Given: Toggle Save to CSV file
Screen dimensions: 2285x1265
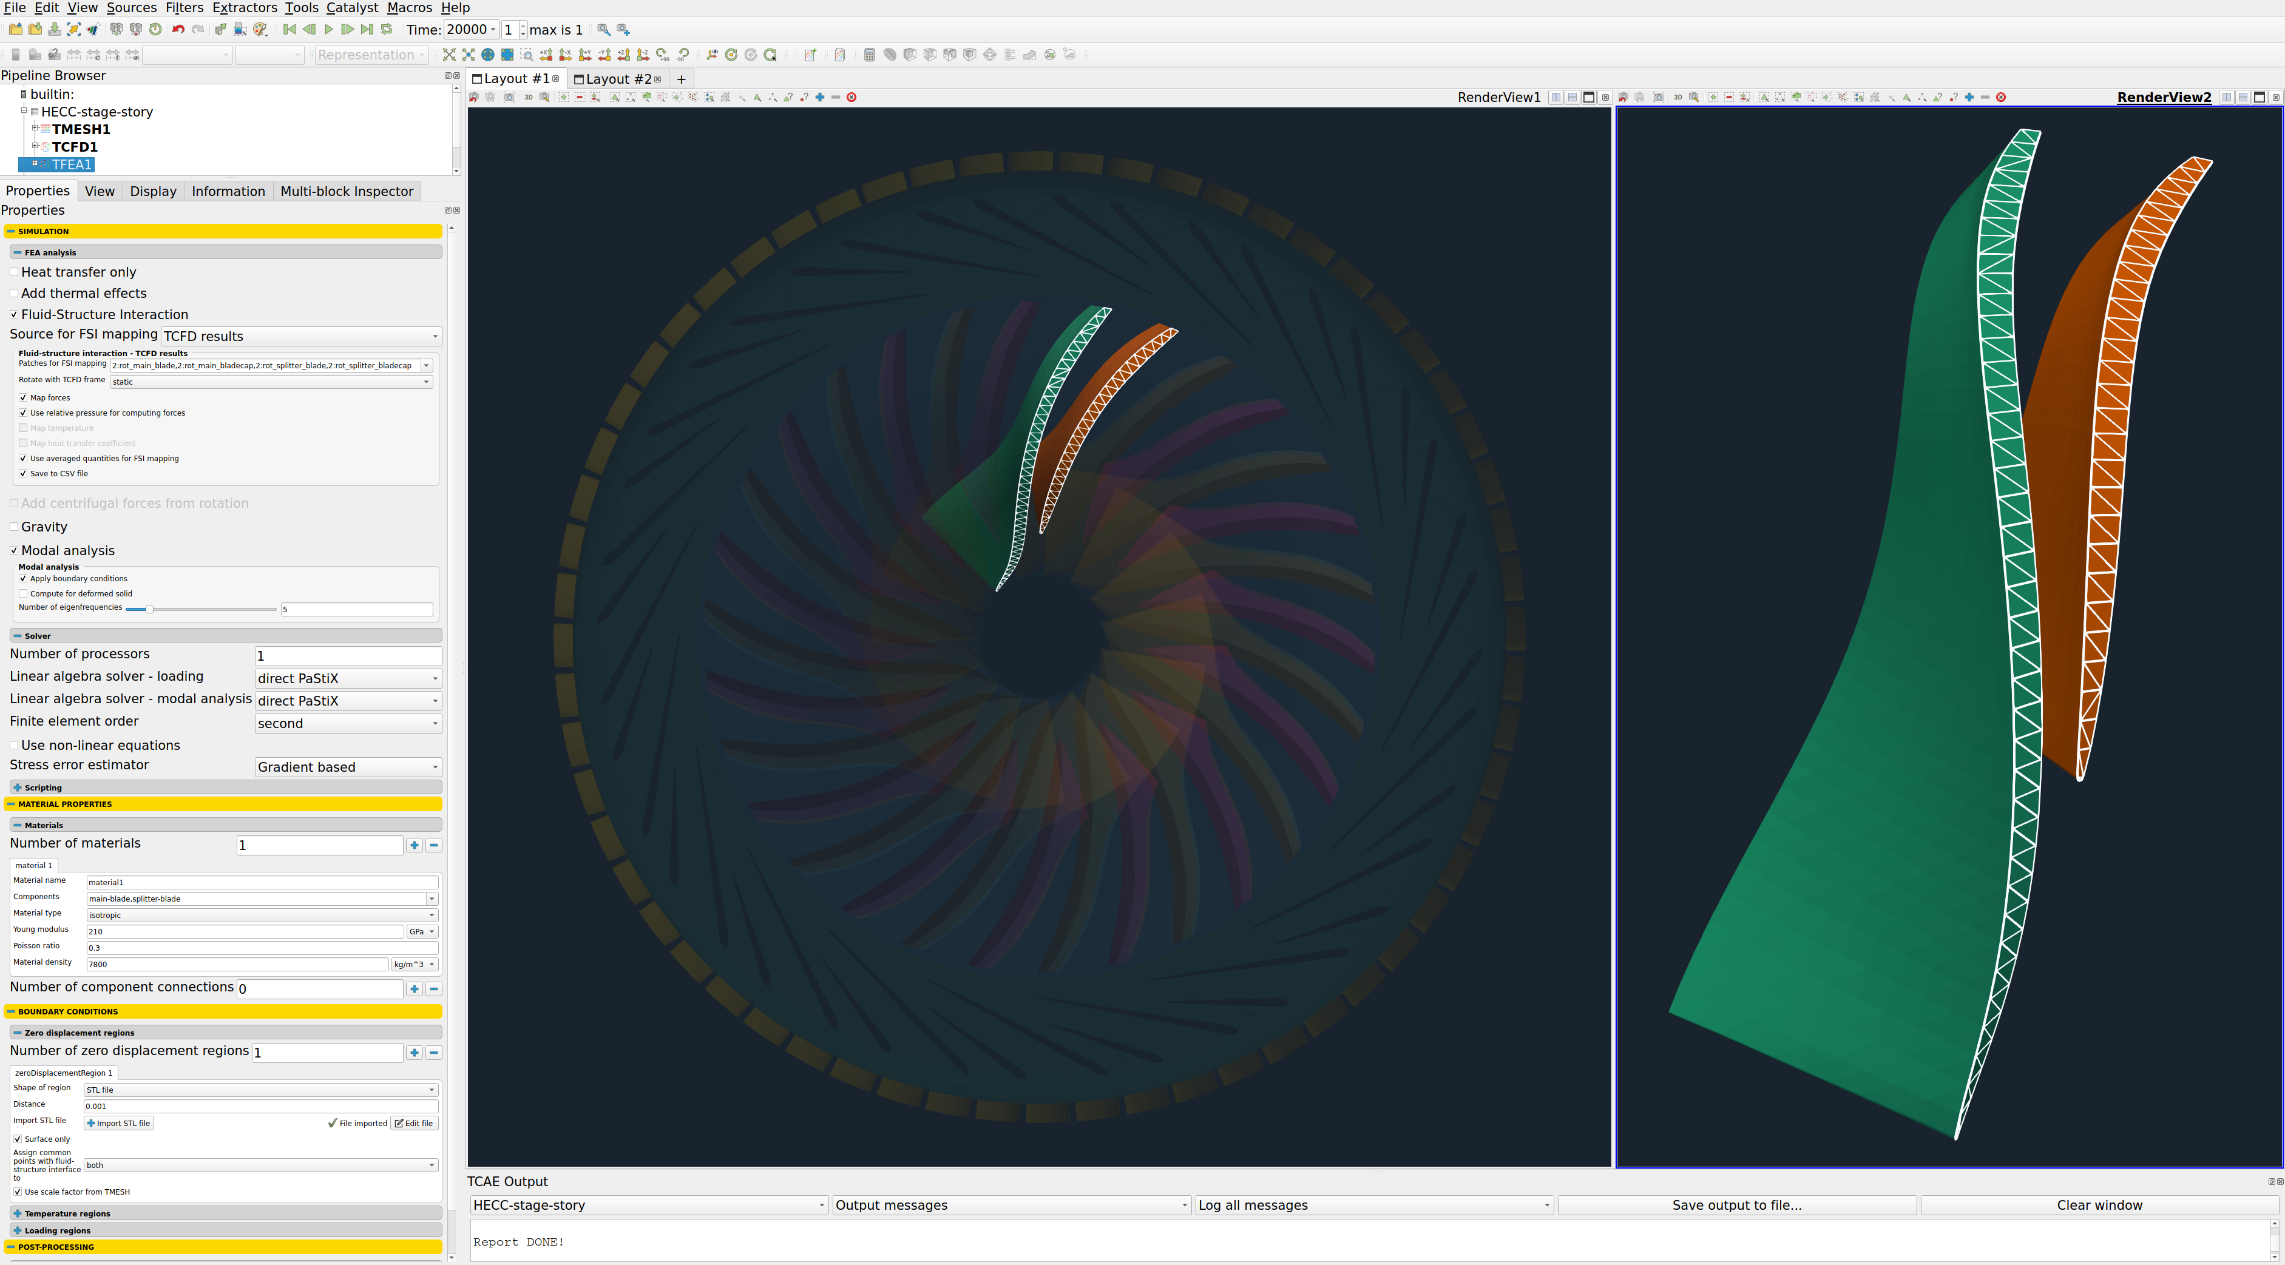Looking at the screenshot, I should coord(23,474).
